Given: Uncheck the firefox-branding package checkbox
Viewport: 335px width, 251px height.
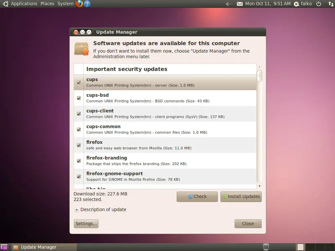Looking at the screenshot, I should click(x=79, y=161).
